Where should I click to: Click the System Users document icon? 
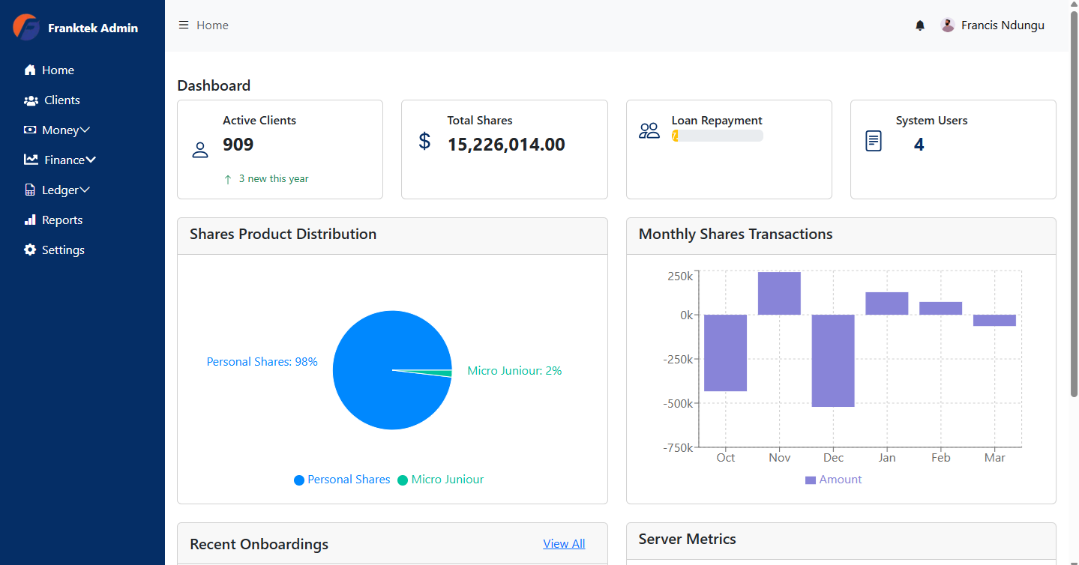[872, 141]
